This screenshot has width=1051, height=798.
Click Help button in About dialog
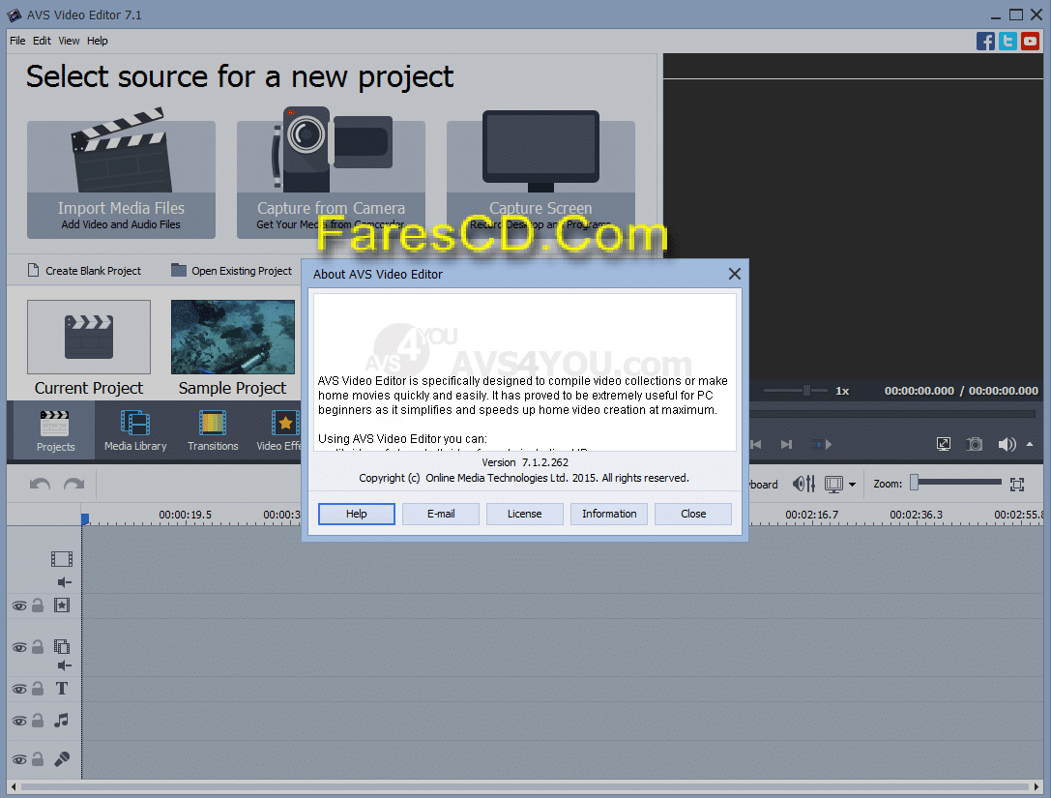coord(357,514)
